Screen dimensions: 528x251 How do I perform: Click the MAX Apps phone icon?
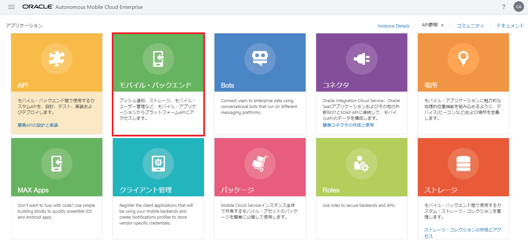tap(57, 164)
